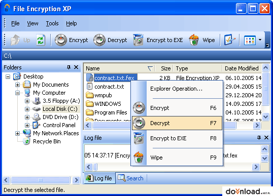Open the view mode dropdown arrow
Screen dimensions: 273x196
(260, 40)
